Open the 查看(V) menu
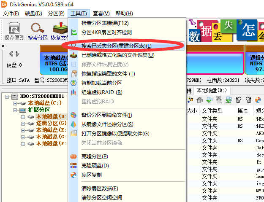 (101, 13)
